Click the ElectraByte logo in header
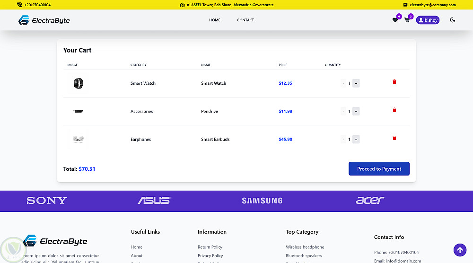The width and height of the screenshot is (473, 263). [x=44, y=20]
